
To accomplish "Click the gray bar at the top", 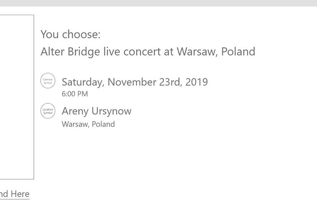I will coord(158,3).
